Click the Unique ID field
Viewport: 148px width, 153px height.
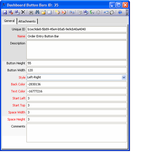pyautogui.click(x=77, y=29)
